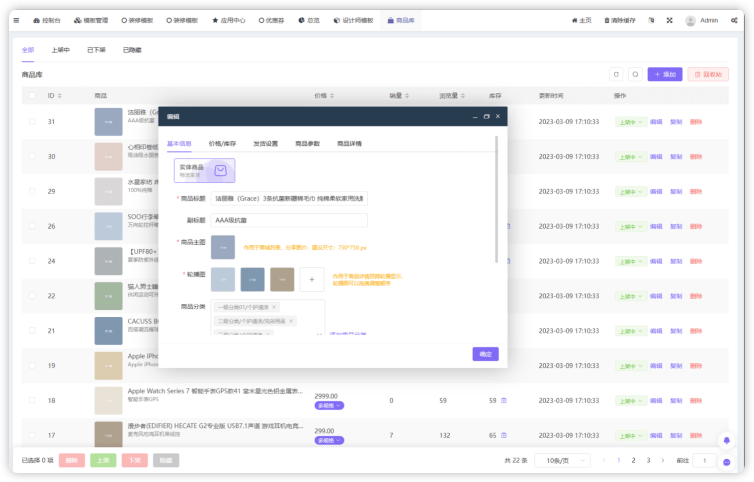The width and height of the screenshot is (754, 482).
Task: Expand the 多规格 dropdown under price 2999.00
Action: click(329, 406)
